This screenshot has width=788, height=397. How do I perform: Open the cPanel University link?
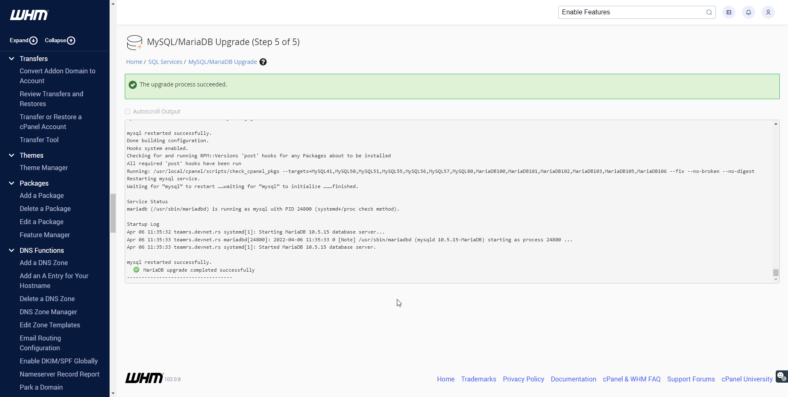(747, 379)
